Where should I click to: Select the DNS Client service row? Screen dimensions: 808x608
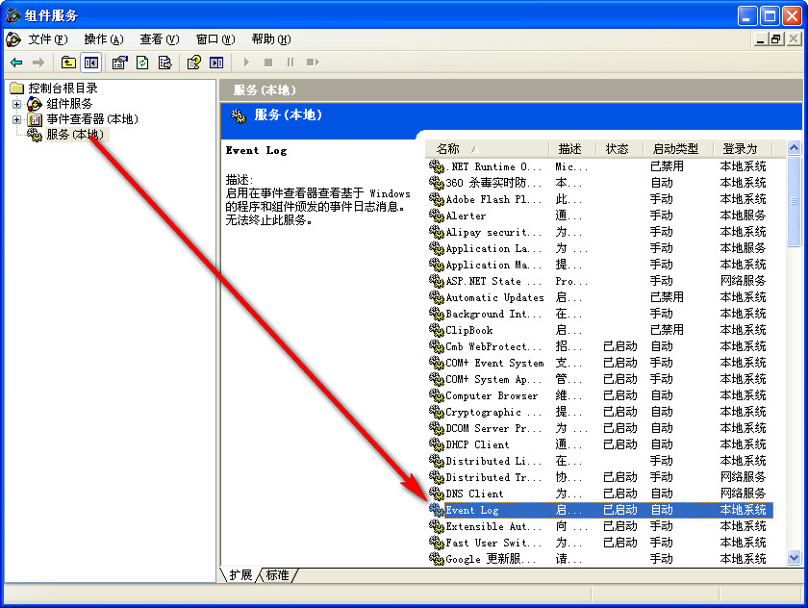pos(474,494)
